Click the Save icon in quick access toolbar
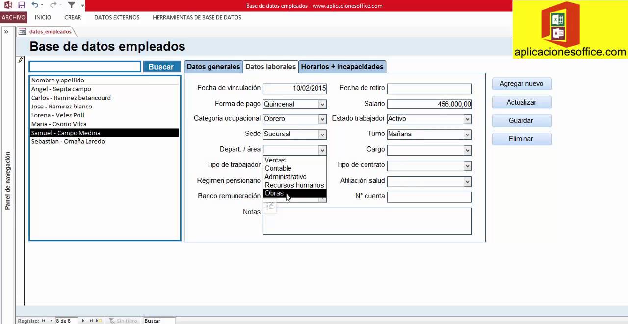This screenshot has width=628, height=324. 21,5
